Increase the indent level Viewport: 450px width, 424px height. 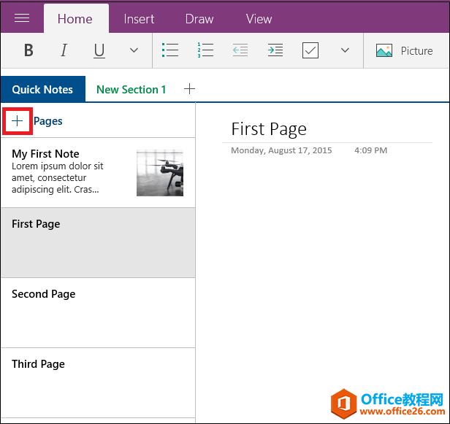(x=275, y=51)
